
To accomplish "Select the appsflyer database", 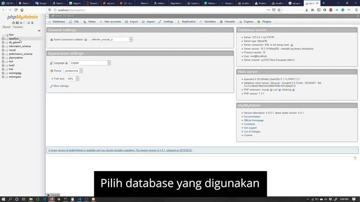I will (14, 39).
